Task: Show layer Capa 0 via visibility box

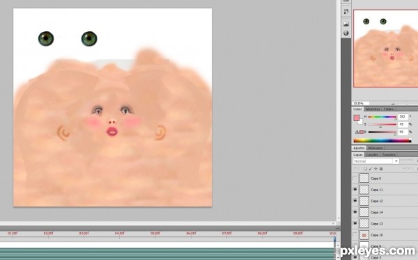Action: point(355,178)
